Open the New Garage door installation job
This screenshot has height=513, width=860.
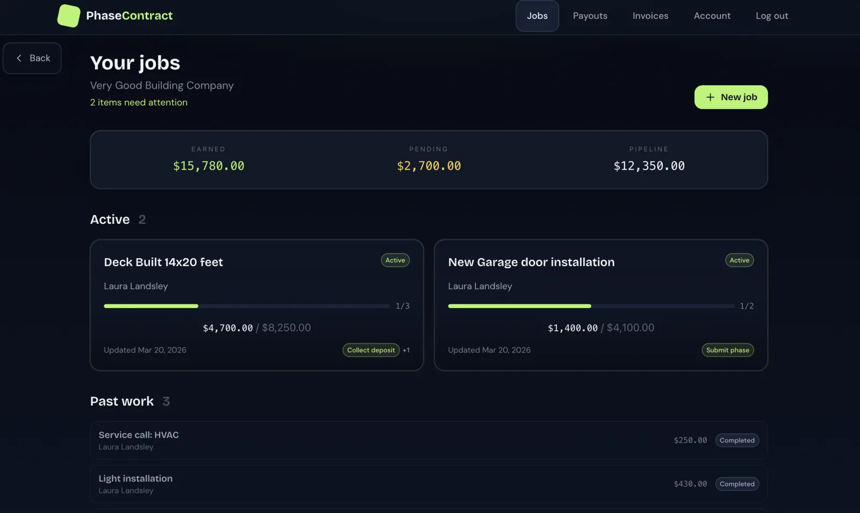531,262
